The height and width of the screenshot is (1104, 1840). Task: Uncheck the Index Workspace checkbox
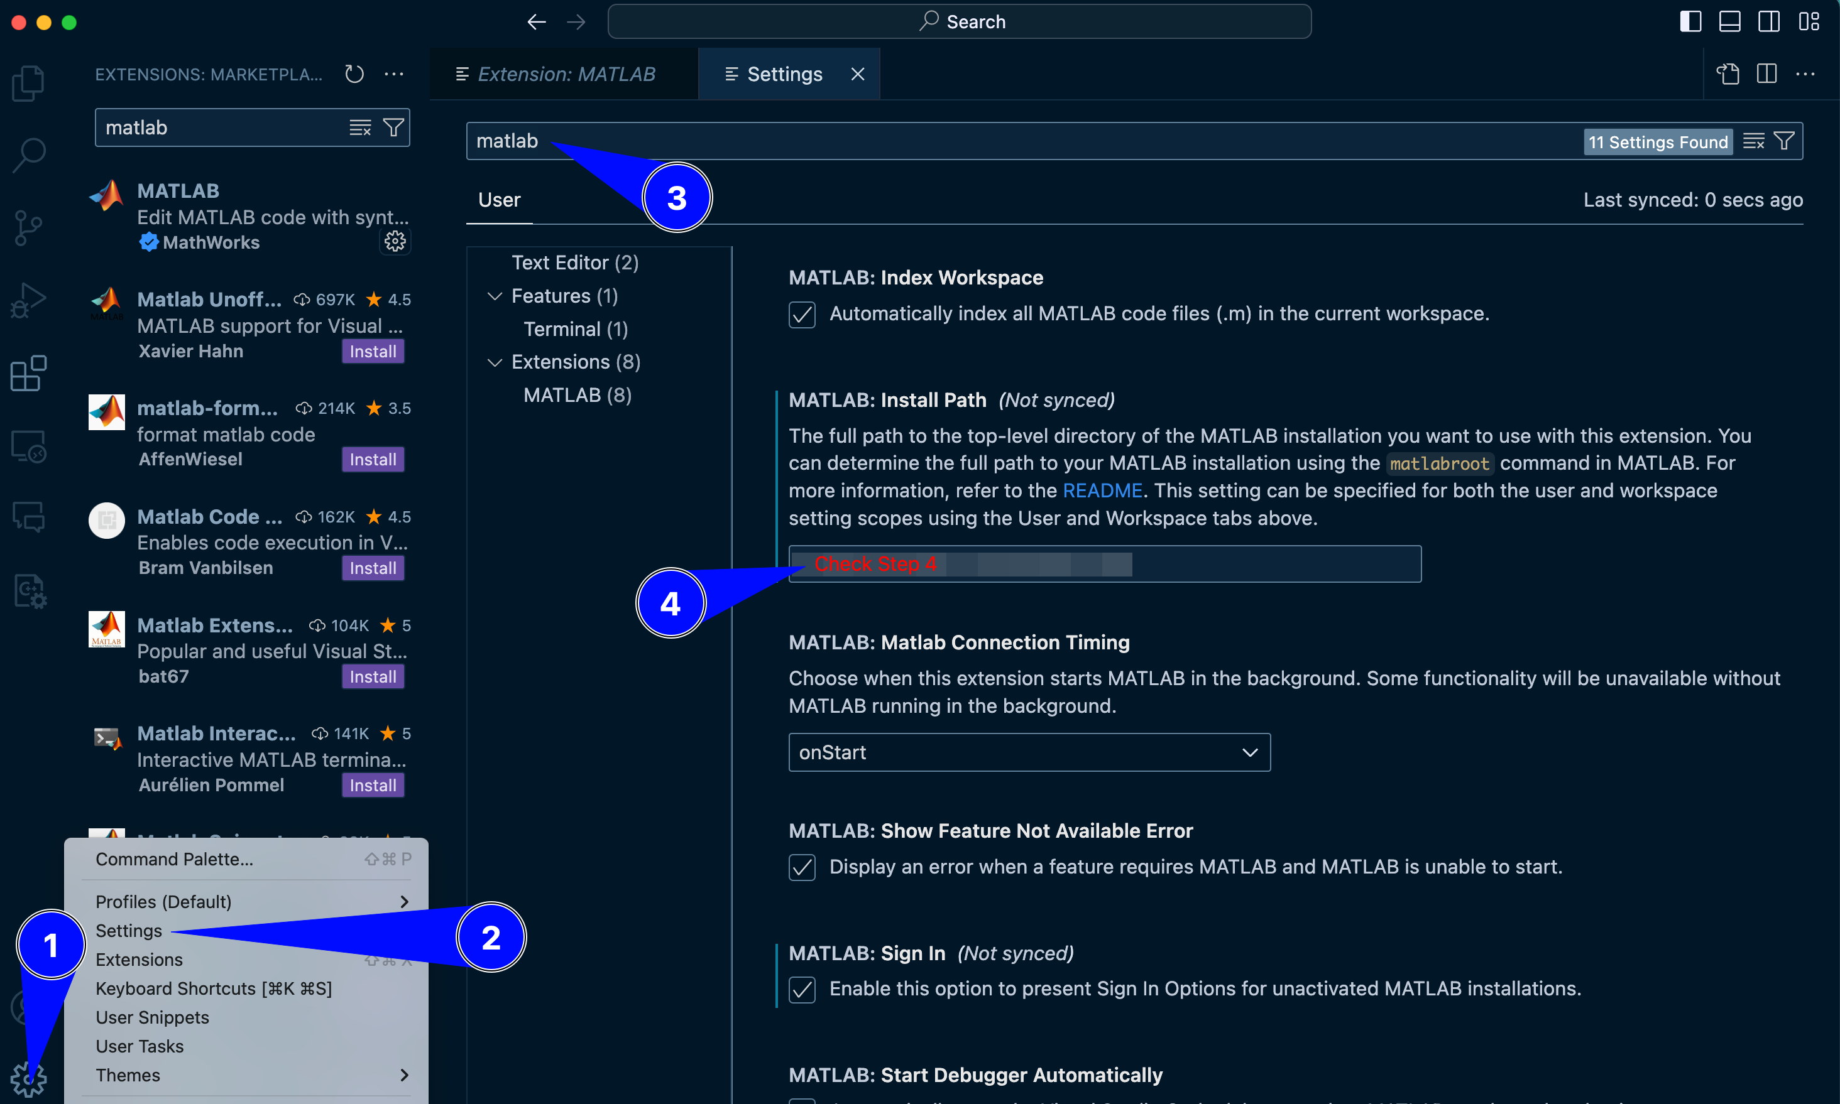(x=802, y=315)
